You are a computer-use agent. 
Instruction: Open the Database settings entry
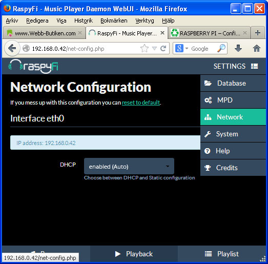pos(233,83)
